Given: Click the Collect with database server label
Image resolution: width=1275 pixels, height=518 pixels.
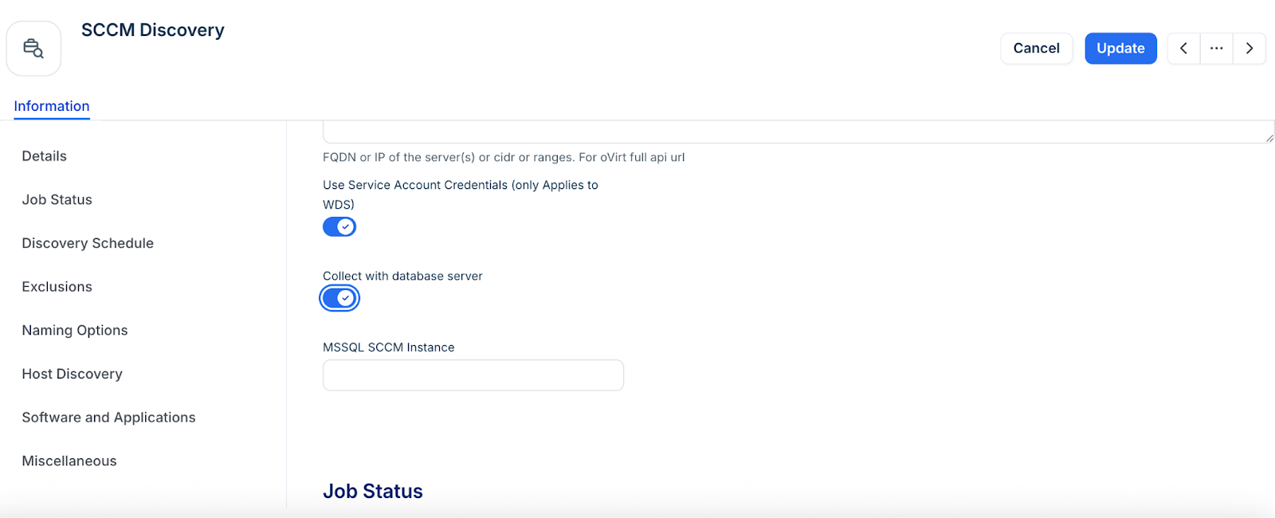Looking at the screenshot, I should [402, 277].
